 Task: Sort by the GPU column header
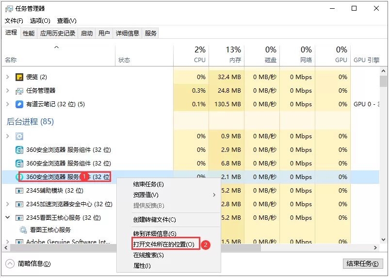(333, 55)
